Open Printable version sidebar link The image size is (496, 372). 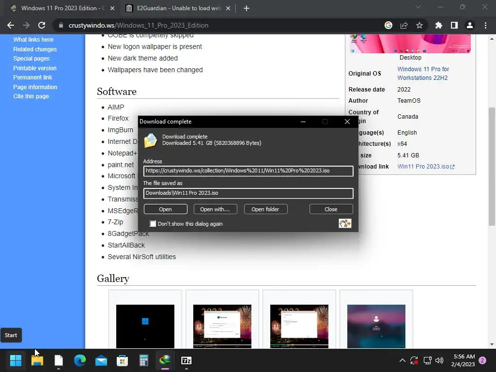(x=35, y=68)
